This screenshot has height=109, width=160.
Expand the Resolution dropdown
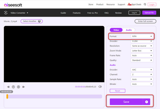pos(142,46)
